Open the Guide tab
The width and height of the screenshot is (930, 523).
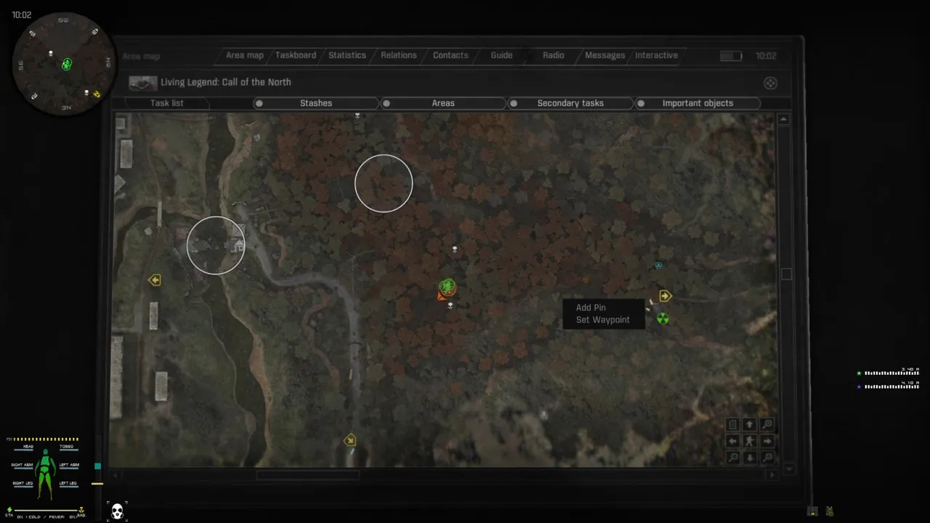pos(501,55)
